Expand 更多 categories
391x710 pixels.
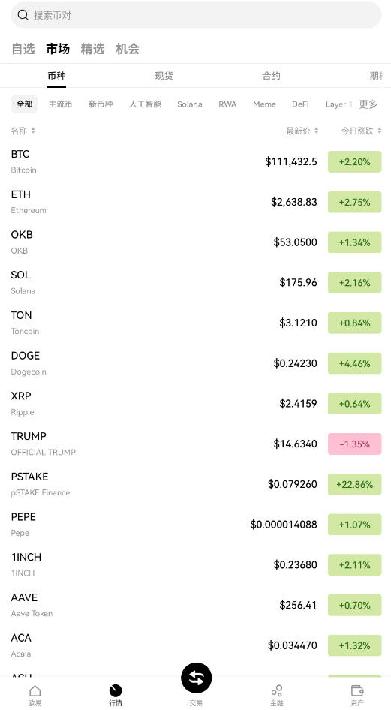click(368, 104)
